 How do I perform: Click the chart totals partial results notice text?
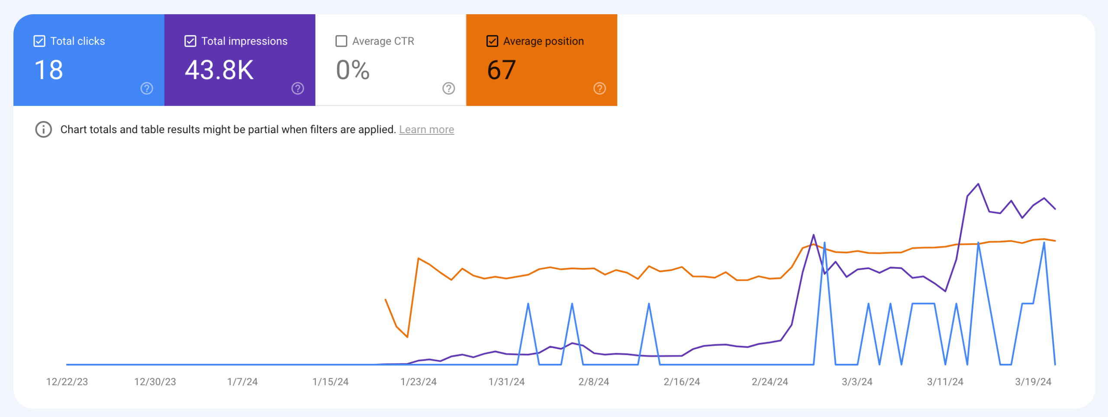[x=228, y=130]
